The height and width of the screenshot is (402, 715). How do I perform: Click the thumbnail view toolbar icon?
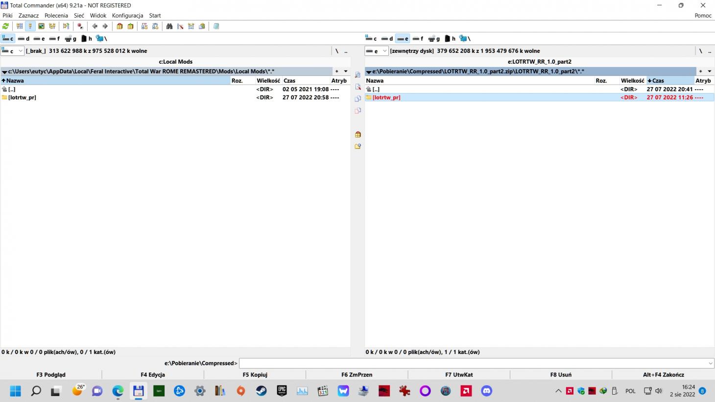pos(41,26)
